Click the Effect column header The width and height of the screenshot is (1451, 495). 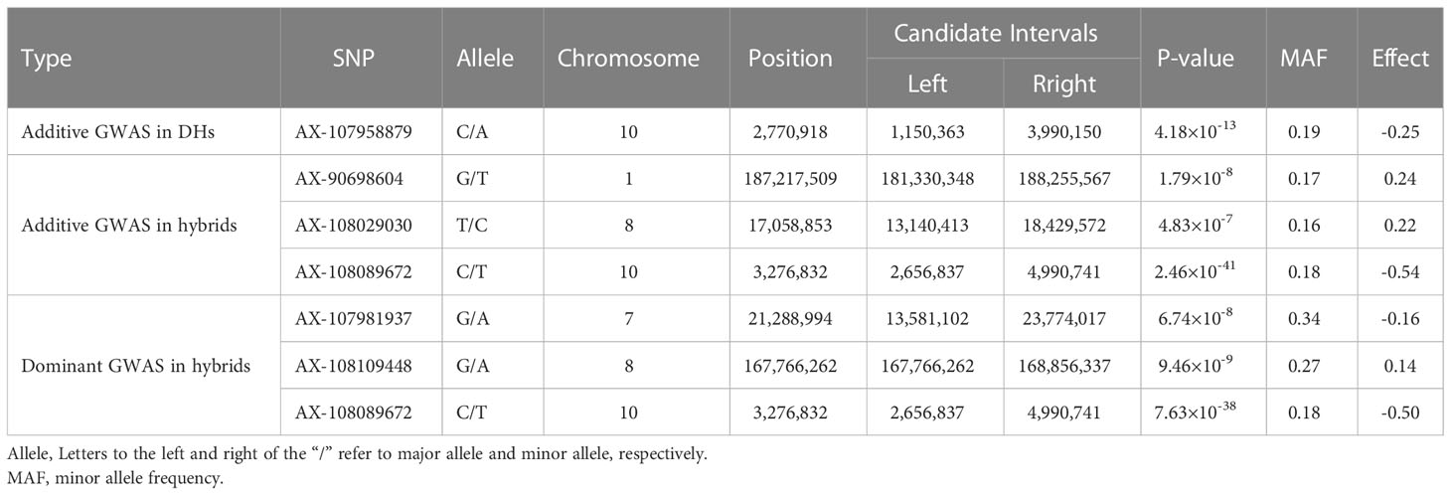(x=1400, y=58)
